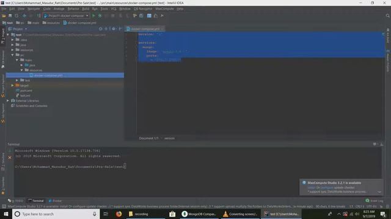Collapse the test root project node

(x=8, y=35)
